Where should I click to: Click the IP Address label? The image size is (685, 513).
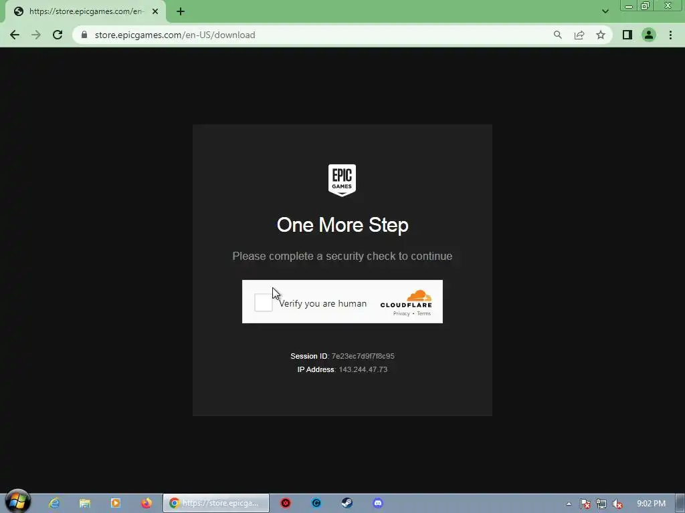point(316,369)
